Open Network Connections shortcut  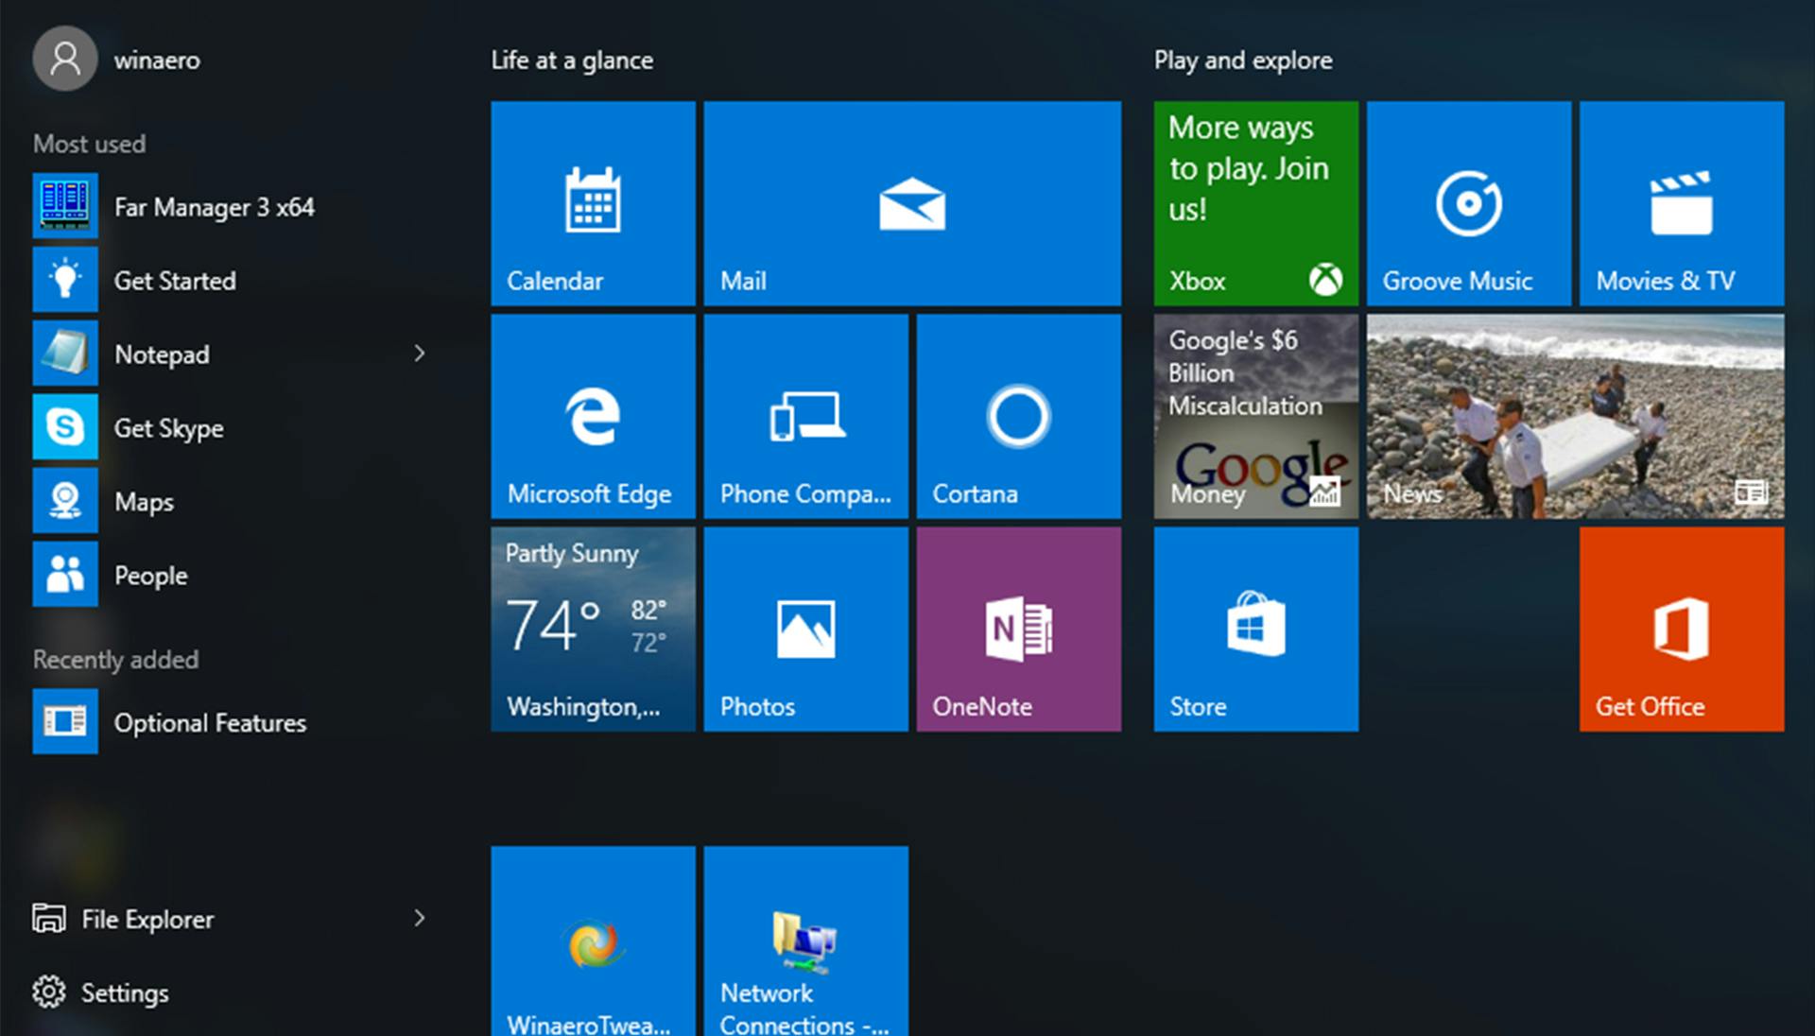(804, 936)
